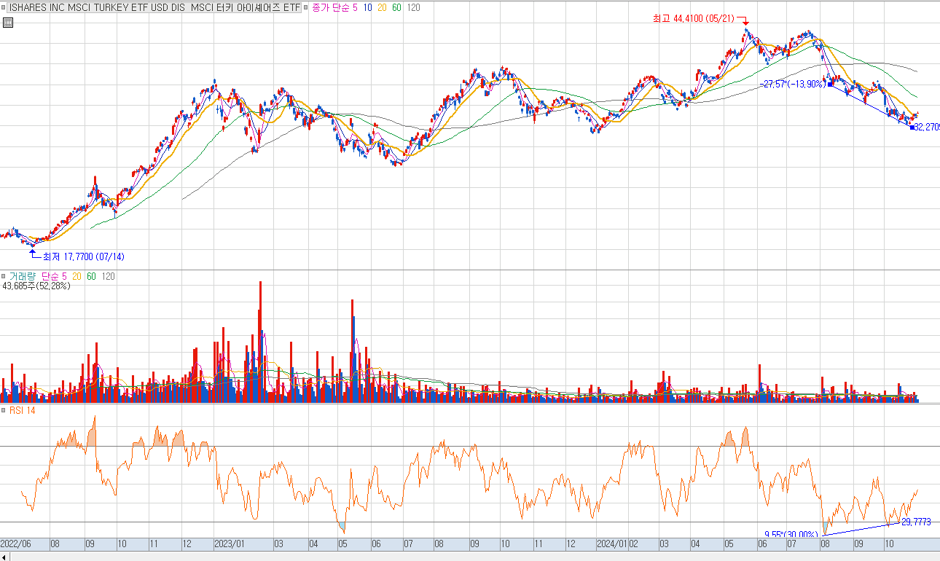The height and width of the screenshot is (561, 940).
Task: Click the 거래량 volume panel label
Action: pyautogui.click(x=23, y=276)
